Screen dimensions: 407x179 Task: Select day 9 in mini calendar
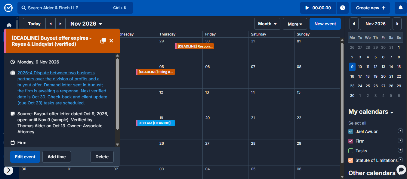(x=352, y=67)
